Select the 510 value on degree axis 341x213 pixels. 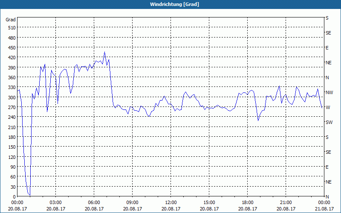click(x=12, y=28)
